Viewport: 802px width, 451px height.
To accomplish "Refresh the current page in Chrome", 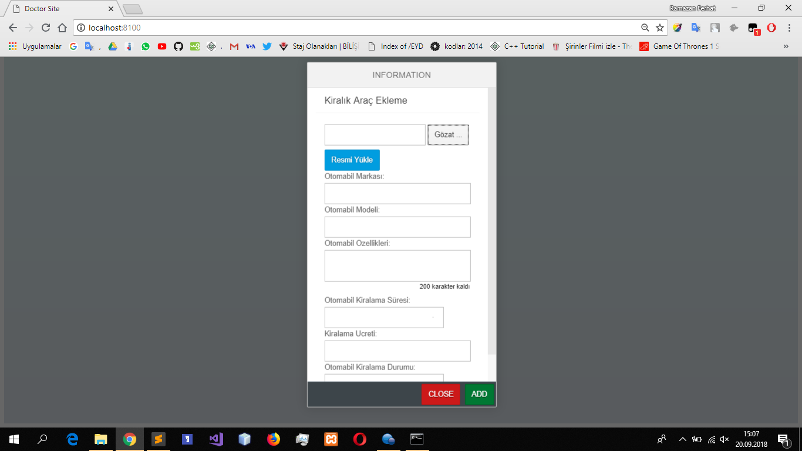I will tap(45, 28).
